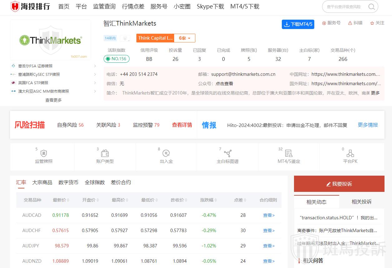Sort table by 点差 column

pyautogui.click(x=240, y=200)
